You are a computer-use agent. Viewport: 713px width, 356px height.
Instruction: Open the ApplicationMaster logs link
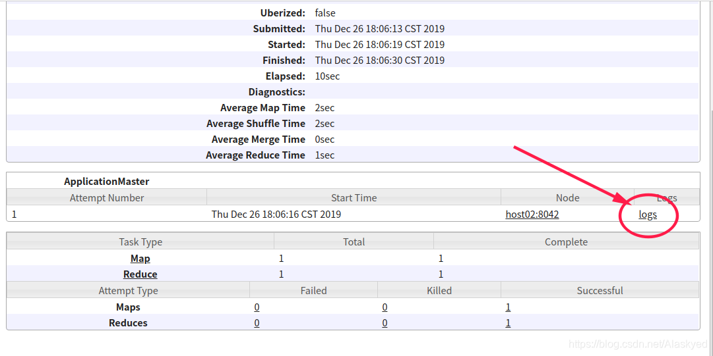pyautogui.click(x=648, y=215)
